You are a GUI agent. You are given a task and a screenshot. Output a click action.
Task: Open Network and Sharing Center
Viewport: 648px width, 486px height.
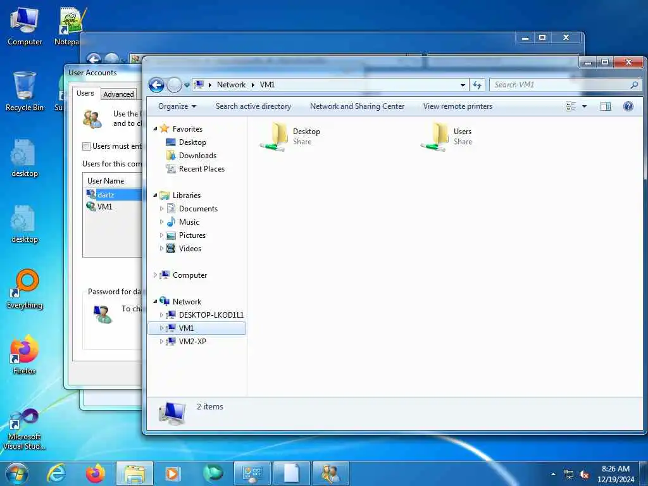pyautogui.click(x=357, y=106)
